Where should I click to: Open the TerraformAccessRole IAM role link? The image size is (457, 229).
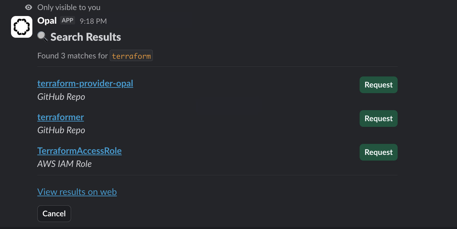click(x=79, y=151)
